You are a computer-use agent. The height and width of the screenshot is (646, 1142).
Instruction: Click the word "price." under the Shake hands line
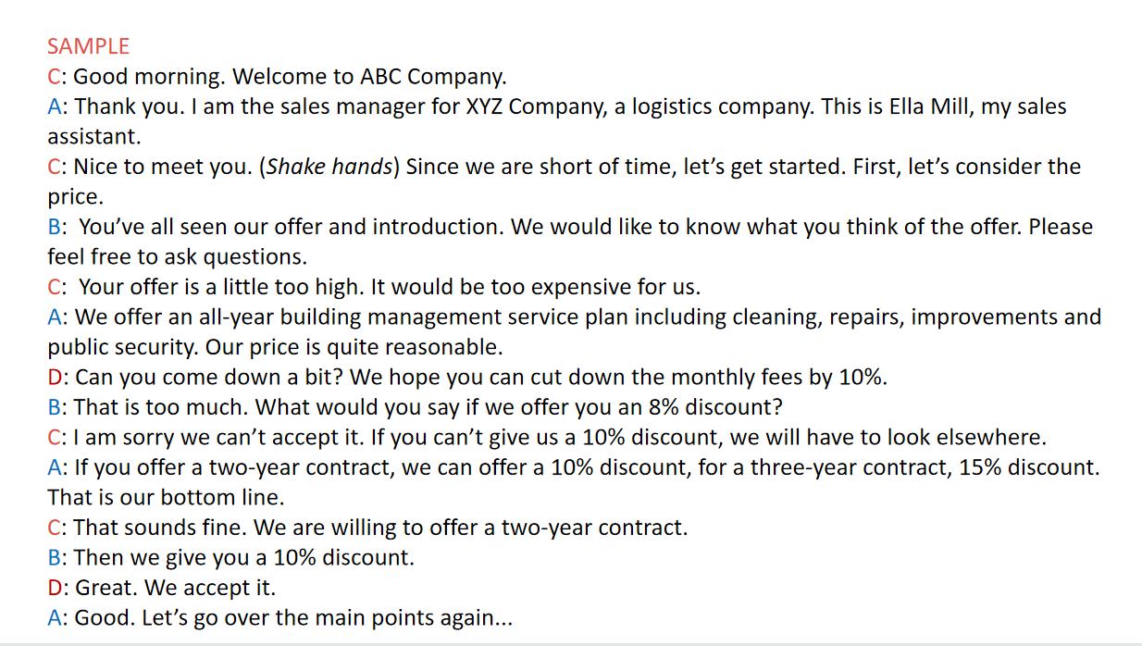[76, 197]
